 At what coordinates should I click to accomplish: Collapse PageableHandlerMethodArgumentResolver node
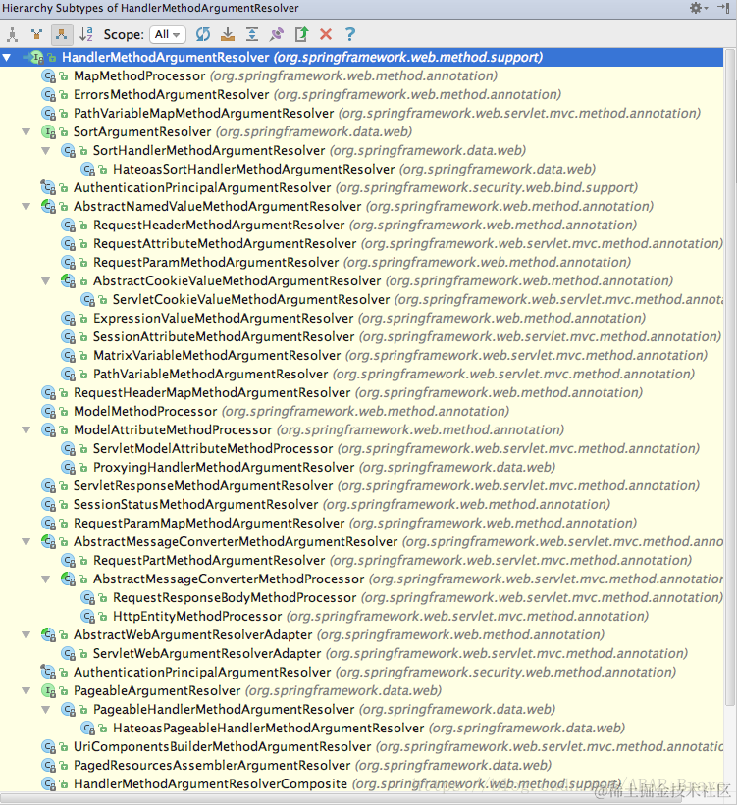pyautogui.click(x=46, y=710)
